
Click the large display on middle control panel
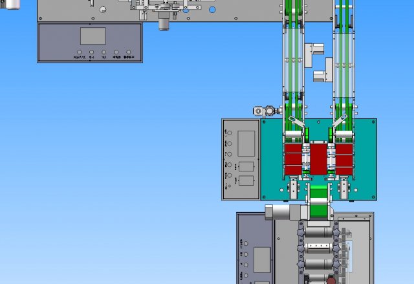pyautogui.click(x=246, y=143)
